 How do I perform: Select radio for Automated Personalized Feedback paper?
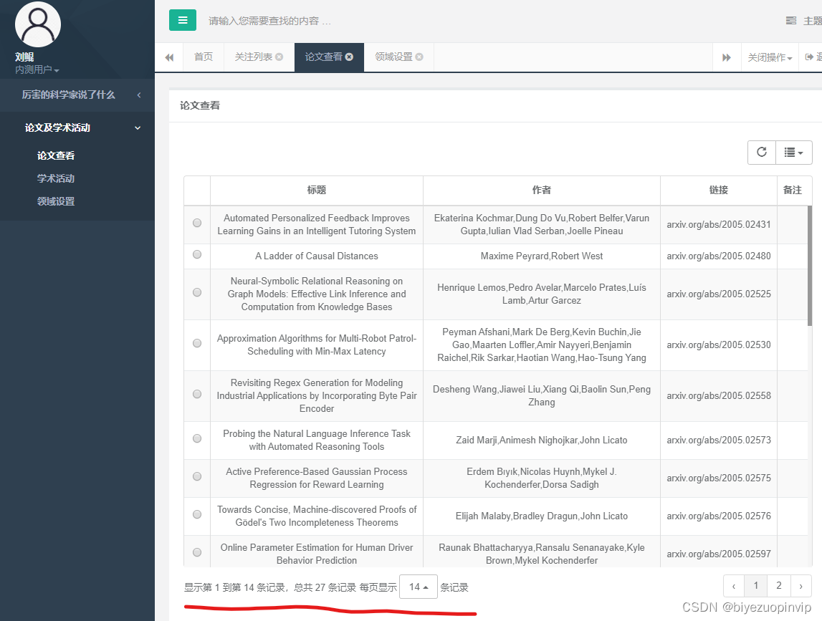[x=197, y=223]
